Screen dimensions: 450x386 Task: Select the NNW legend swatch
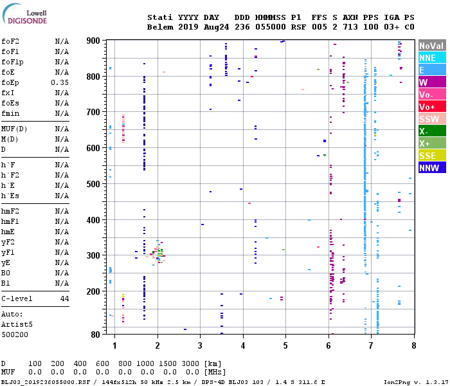432,168
